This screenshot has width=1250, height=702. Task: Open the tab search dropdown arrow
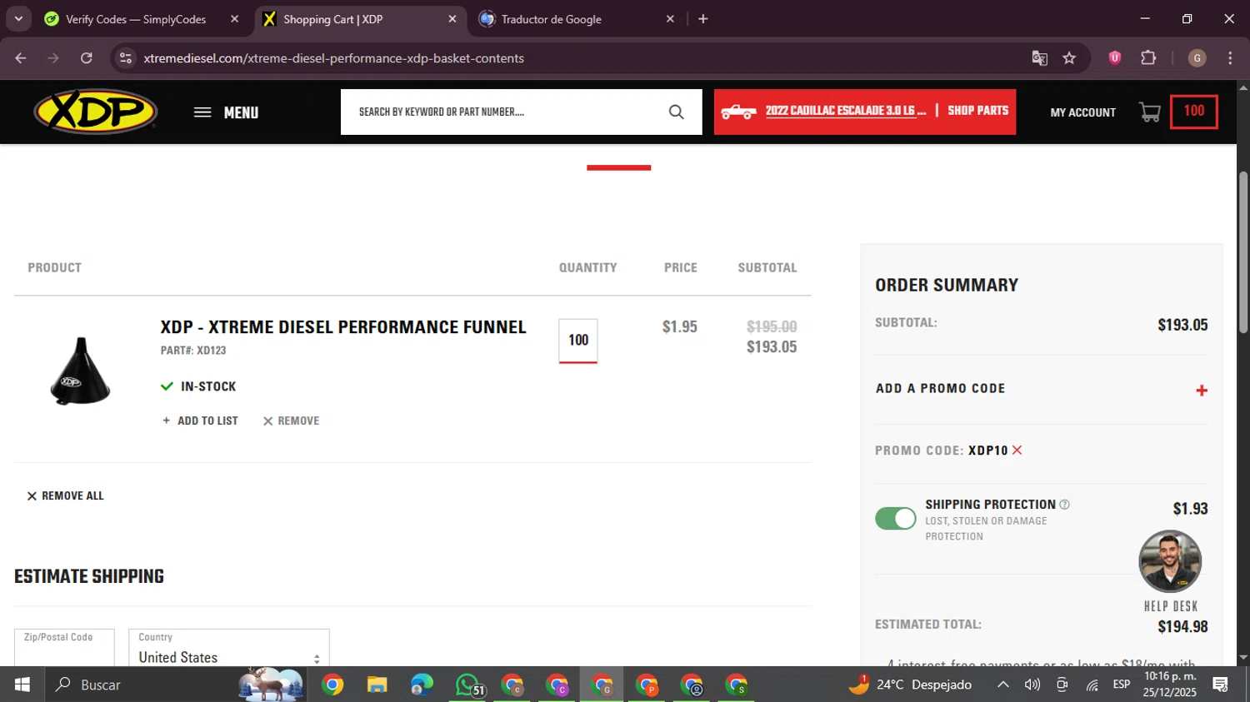pos(18,19)
